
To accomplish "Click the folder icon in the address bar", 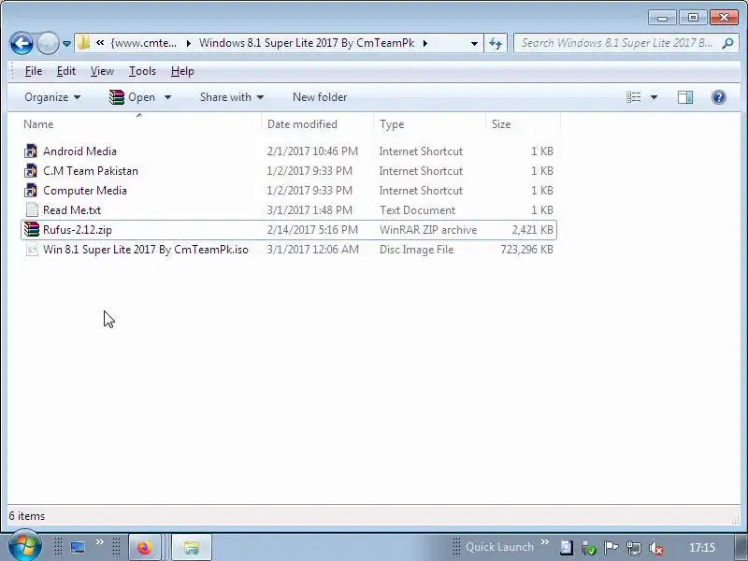I will click(x=83, y=43).
